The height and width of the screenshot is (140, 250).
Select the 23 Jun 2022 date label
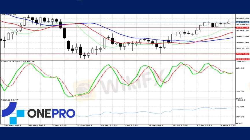tap(108, 125)
